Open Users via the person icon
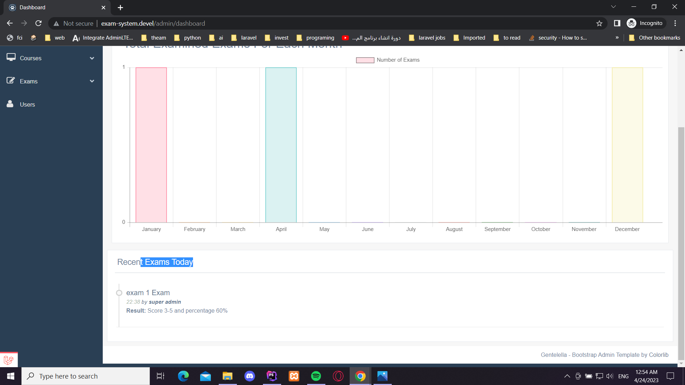 (10, 104)
